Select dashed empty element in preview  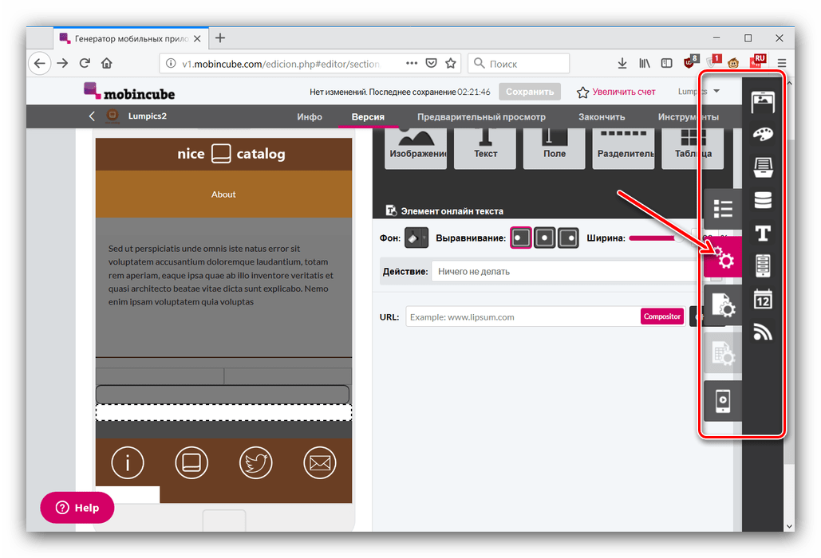tap(223, 413)
